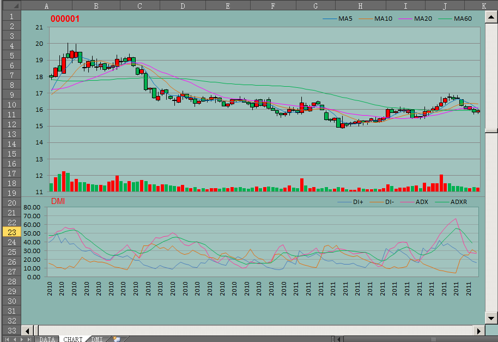
Task: Click the red 000001 chart title
Action: coord(65,19)
